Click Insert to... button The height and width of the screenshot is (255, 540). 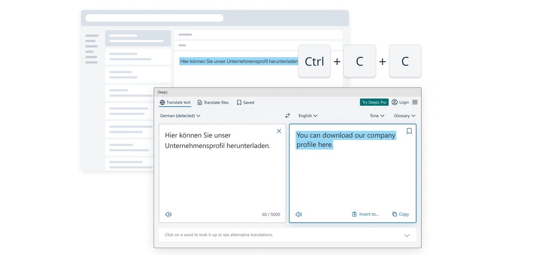[366, 214]
